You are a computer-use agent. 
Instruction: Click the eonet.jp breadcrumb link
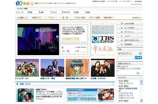pyautogui.click(x=20, y=9)
